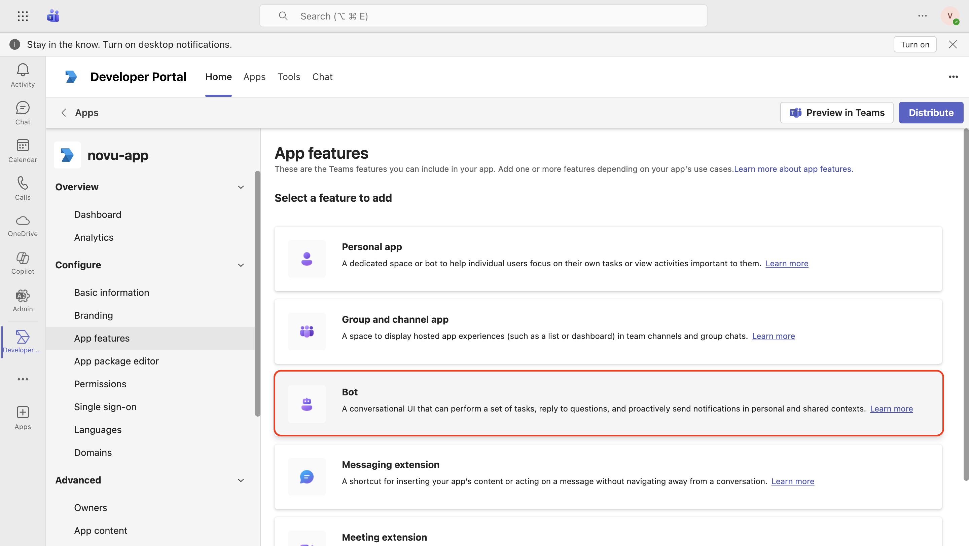This screenshot has width=969, height=546.
Task: Click Preview in Teams button
Action: [x=836, y=112]
